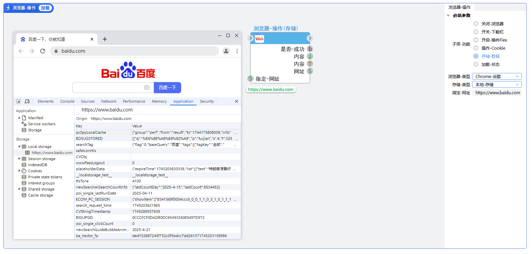Select the 关闭-浏览器 radio option
The height and width of the screenshot is (254, 532).
[476, 24]
